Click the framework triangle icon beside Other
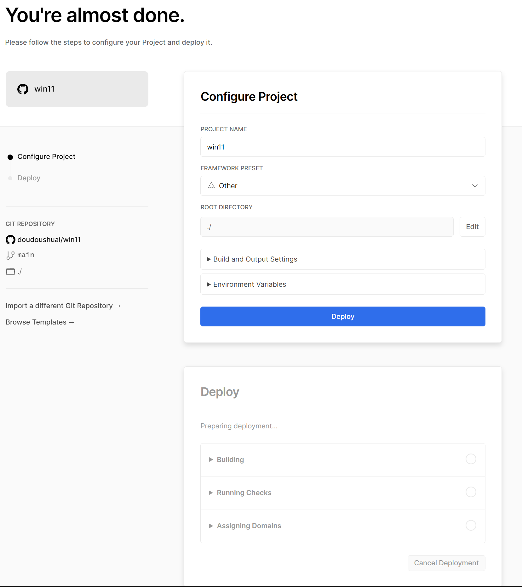Image resolution: width=522 pixels, height=587 pixels. (x=211, y=185)
